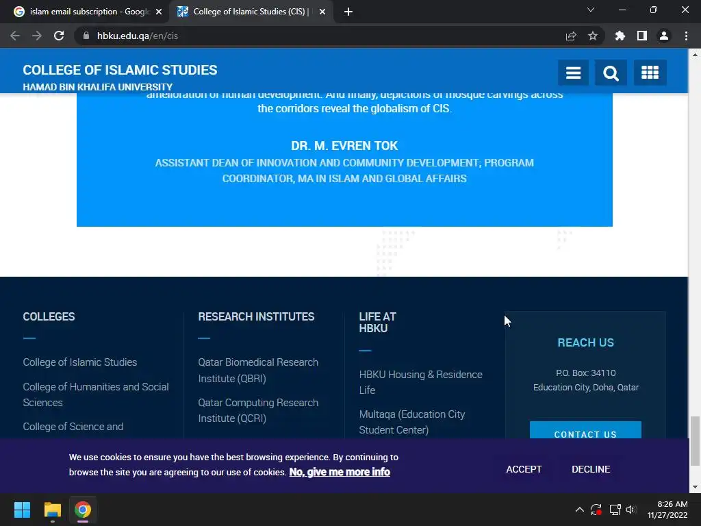Click the Chrome icon in taskbar
Viewport: 701px width, 526px height.
click(x=83, y=510)
